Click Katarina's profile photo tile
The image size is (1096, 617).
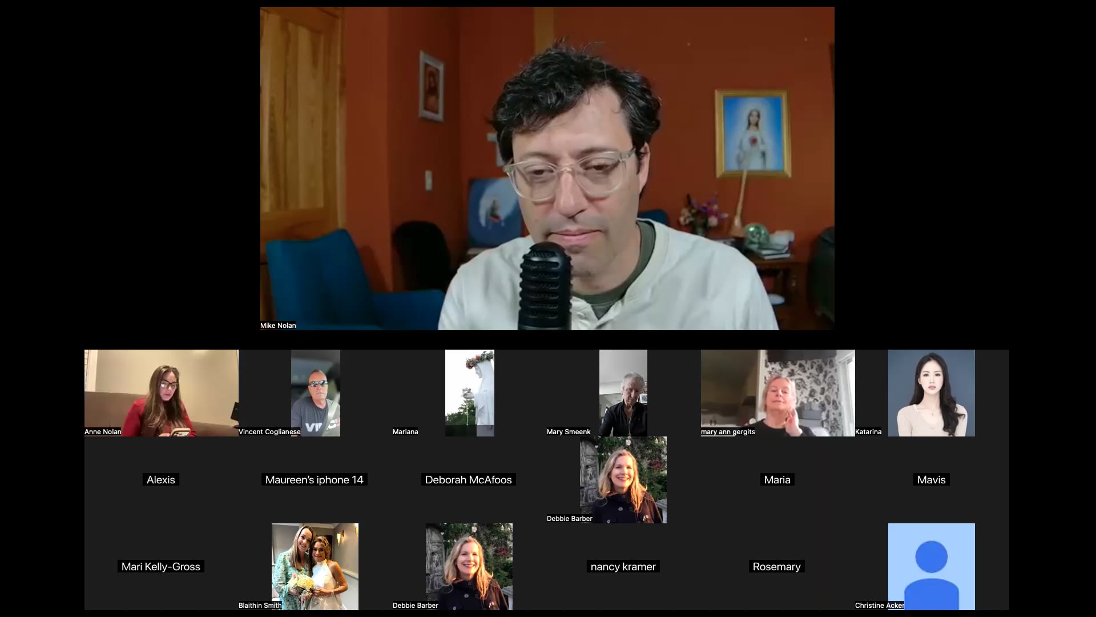[x=931, y=393]
